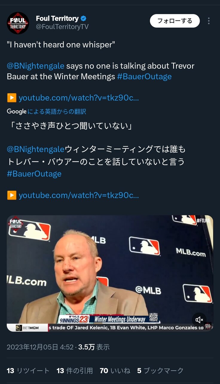View the 13 リツイート list
The image size is (220, 384).
pyautogui.click(x=28, y=371)
